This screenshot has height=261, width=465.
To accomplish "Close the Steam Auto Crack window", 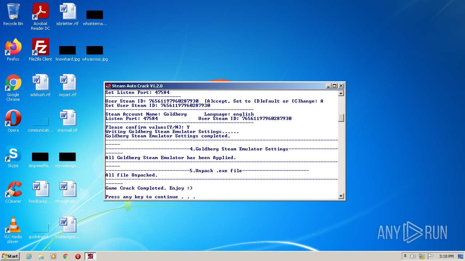I will [341, 86].
